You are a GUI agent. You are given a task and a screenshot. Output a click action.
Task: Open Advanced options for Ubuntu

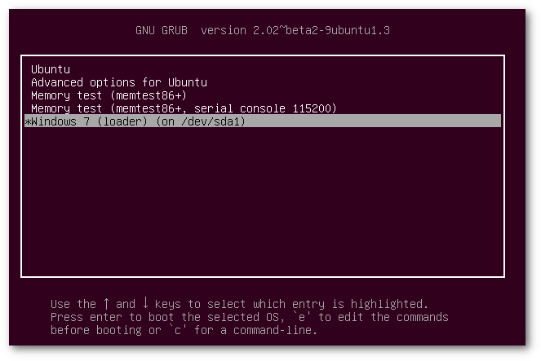click(x=118, y=82)
